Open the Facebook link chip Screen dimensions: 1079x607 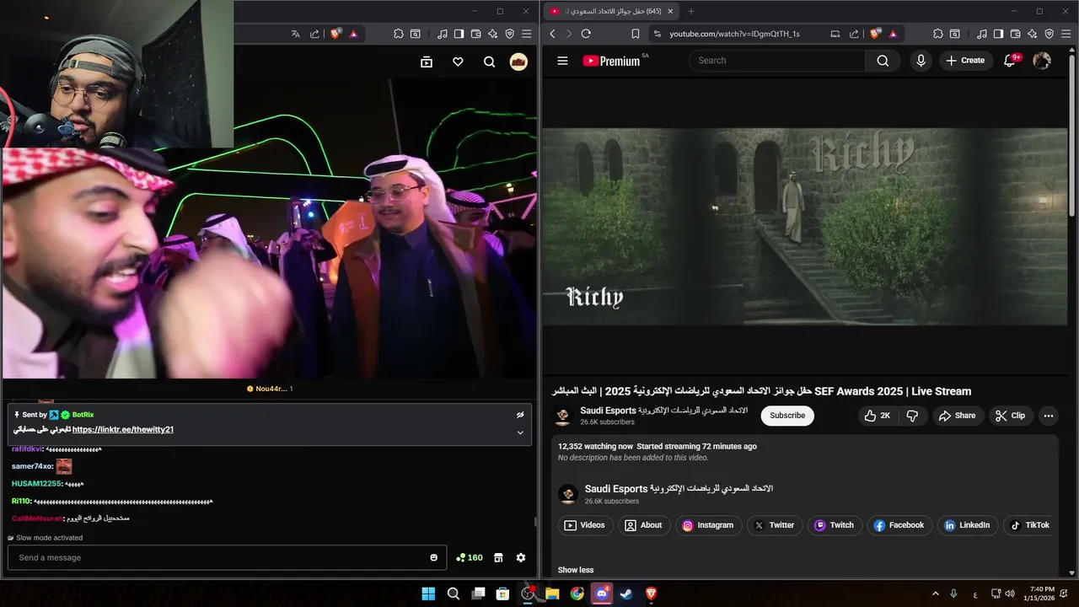click(899, 525)
